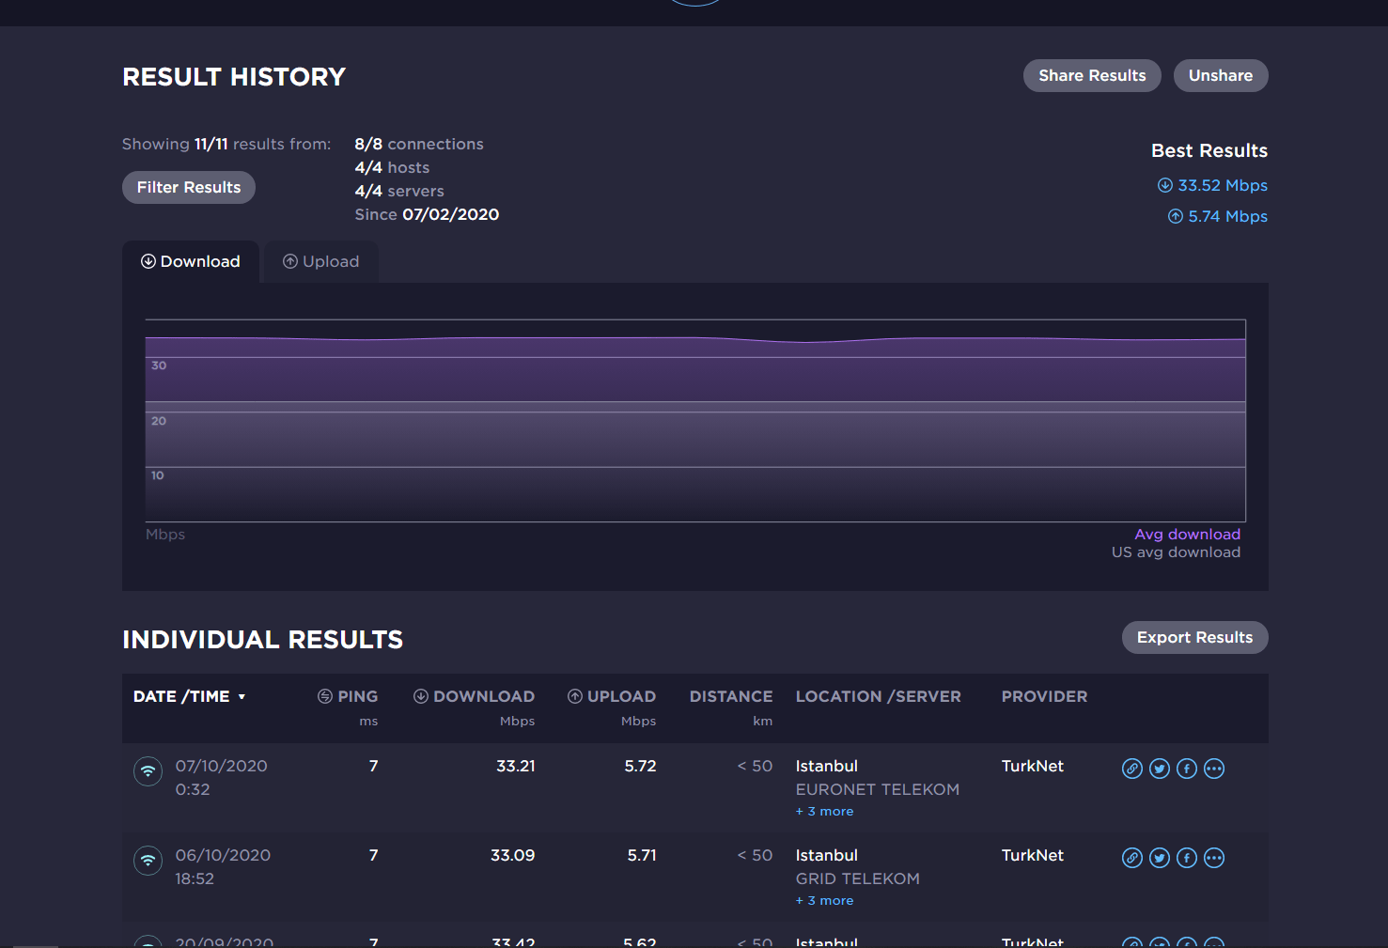Export Results to a file
Viewport: 1388px width, 948px height.
(x=1195, y=638)
